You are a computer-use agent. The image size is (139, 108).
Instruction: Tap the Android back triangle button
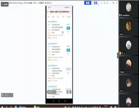[x=65, y=101]
